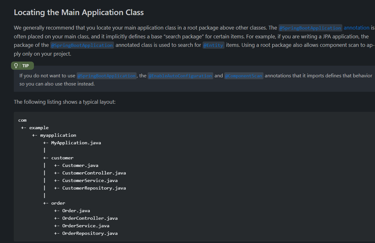Click the 'OrderRepository.java' line
375x243 pixels.
click(x=90, y=234)
